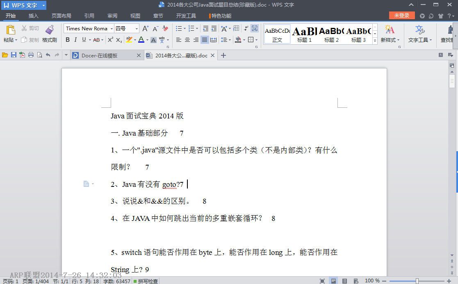Increase font size with A+ icon
458x284 pixels.
click(x=146, y=28)
